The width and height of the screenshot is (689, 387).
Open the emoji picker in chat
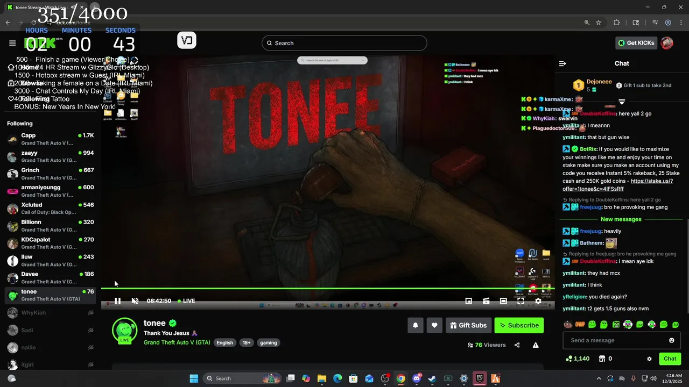click(671, 340)
